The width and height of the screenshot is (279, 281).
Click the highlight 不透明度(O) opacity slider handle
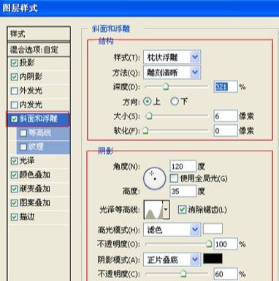point(209,244)
